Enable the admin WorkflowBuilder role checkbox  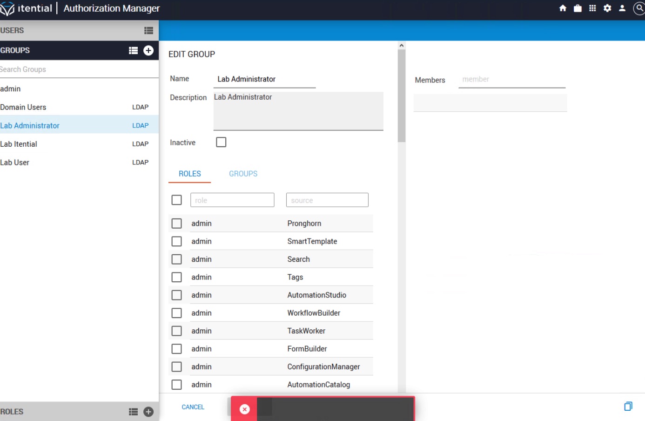(x=177, y=313)
